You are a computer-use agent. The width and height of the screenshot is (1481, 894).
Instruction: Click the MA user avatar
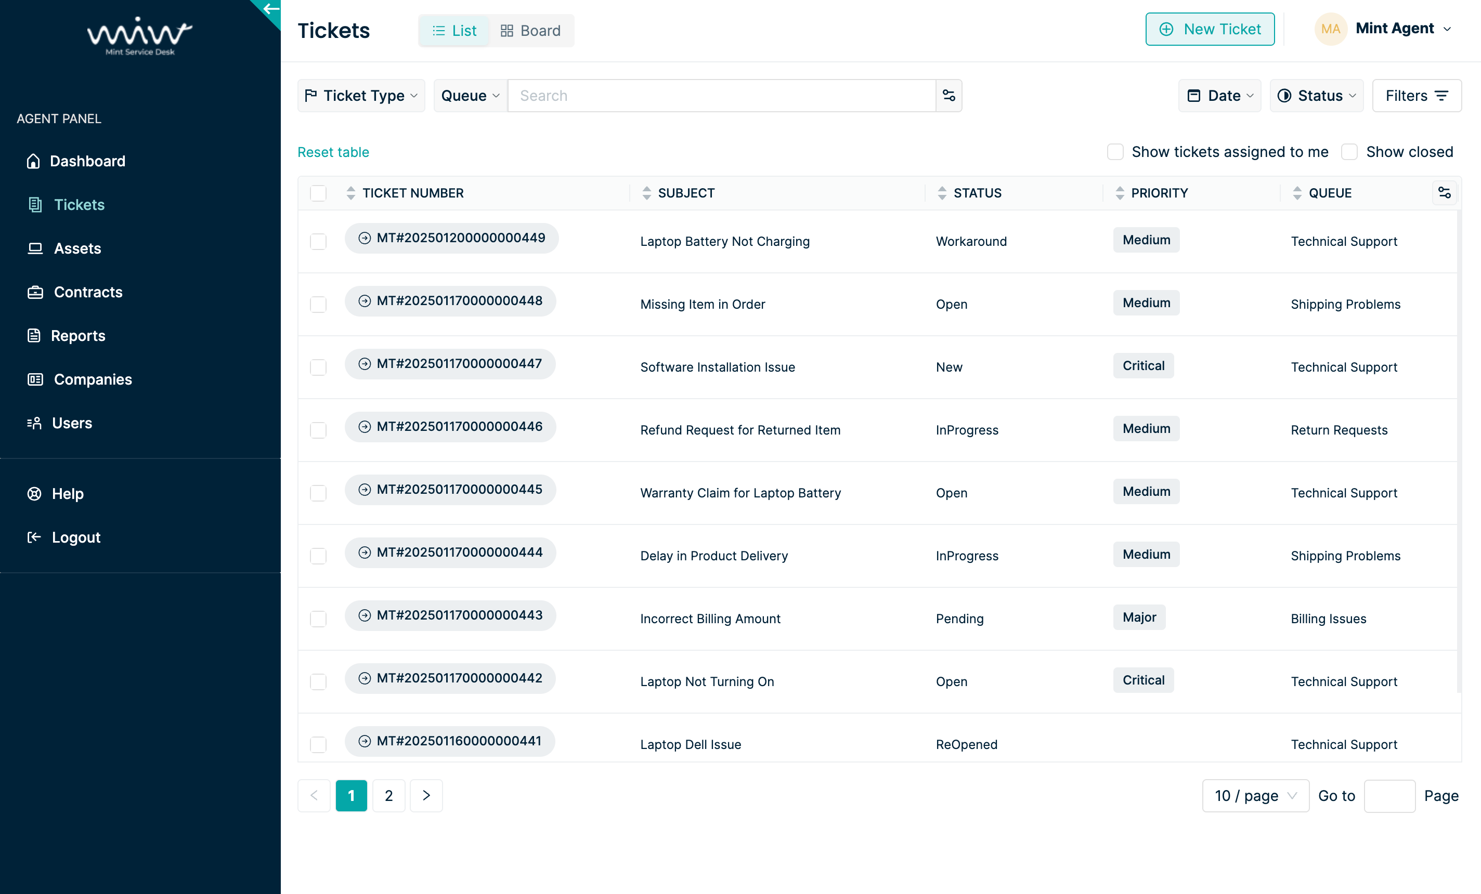click(x=1330, y=29)
